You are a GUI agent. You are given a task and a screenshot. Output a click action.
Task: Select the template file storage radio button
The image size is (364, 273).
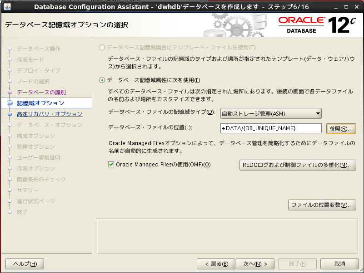[102, 48]
